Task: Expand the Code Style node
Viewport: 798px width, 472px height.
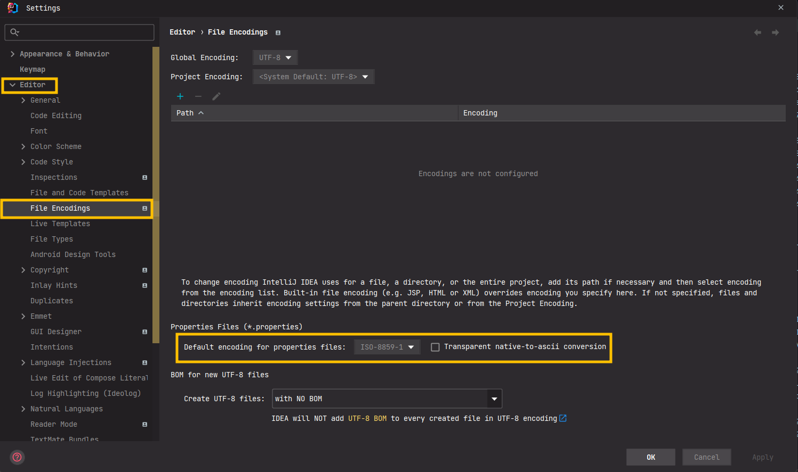Action: tap(23, 162)
